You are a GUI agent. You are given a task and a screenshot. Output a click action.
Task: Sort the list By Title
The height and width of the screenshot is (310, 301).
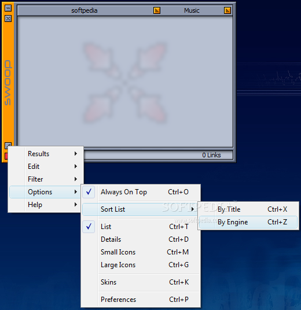(x=248, y=209)
